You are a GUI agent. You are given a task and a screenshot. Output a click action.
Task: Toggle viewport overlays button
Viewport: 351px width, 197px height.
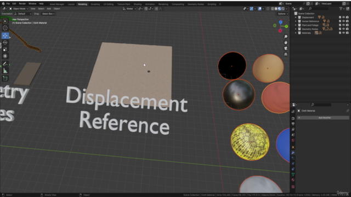tap(259, 9)
